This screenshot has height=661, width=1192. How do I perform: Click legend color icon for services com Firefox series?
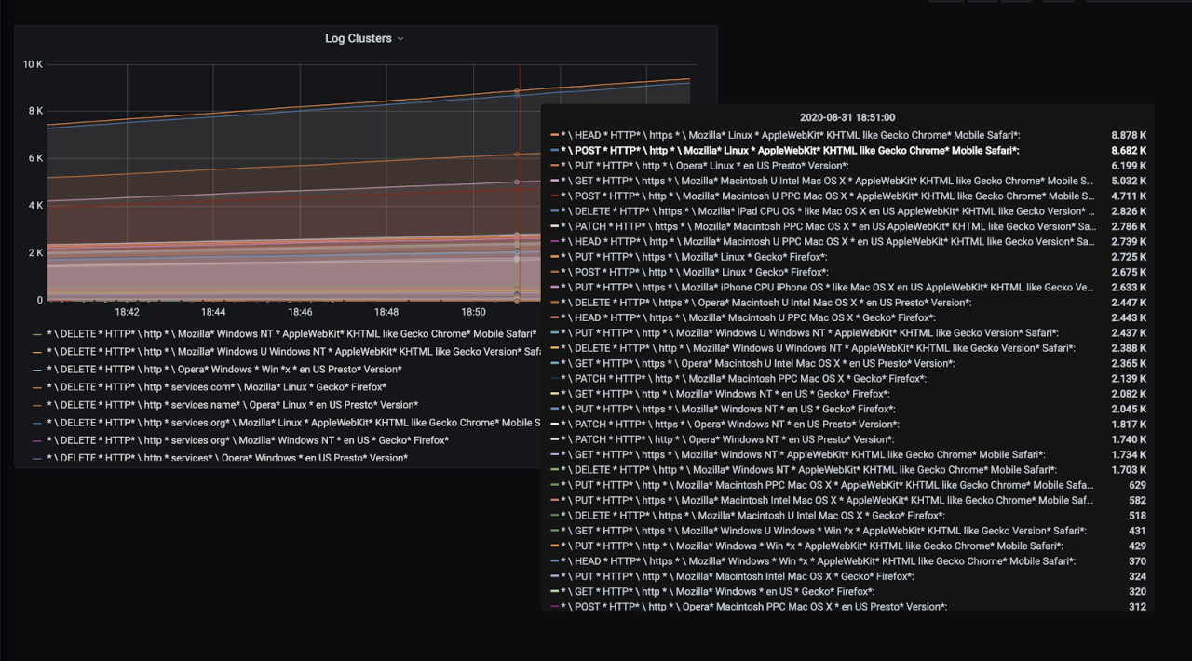(36, 387)
